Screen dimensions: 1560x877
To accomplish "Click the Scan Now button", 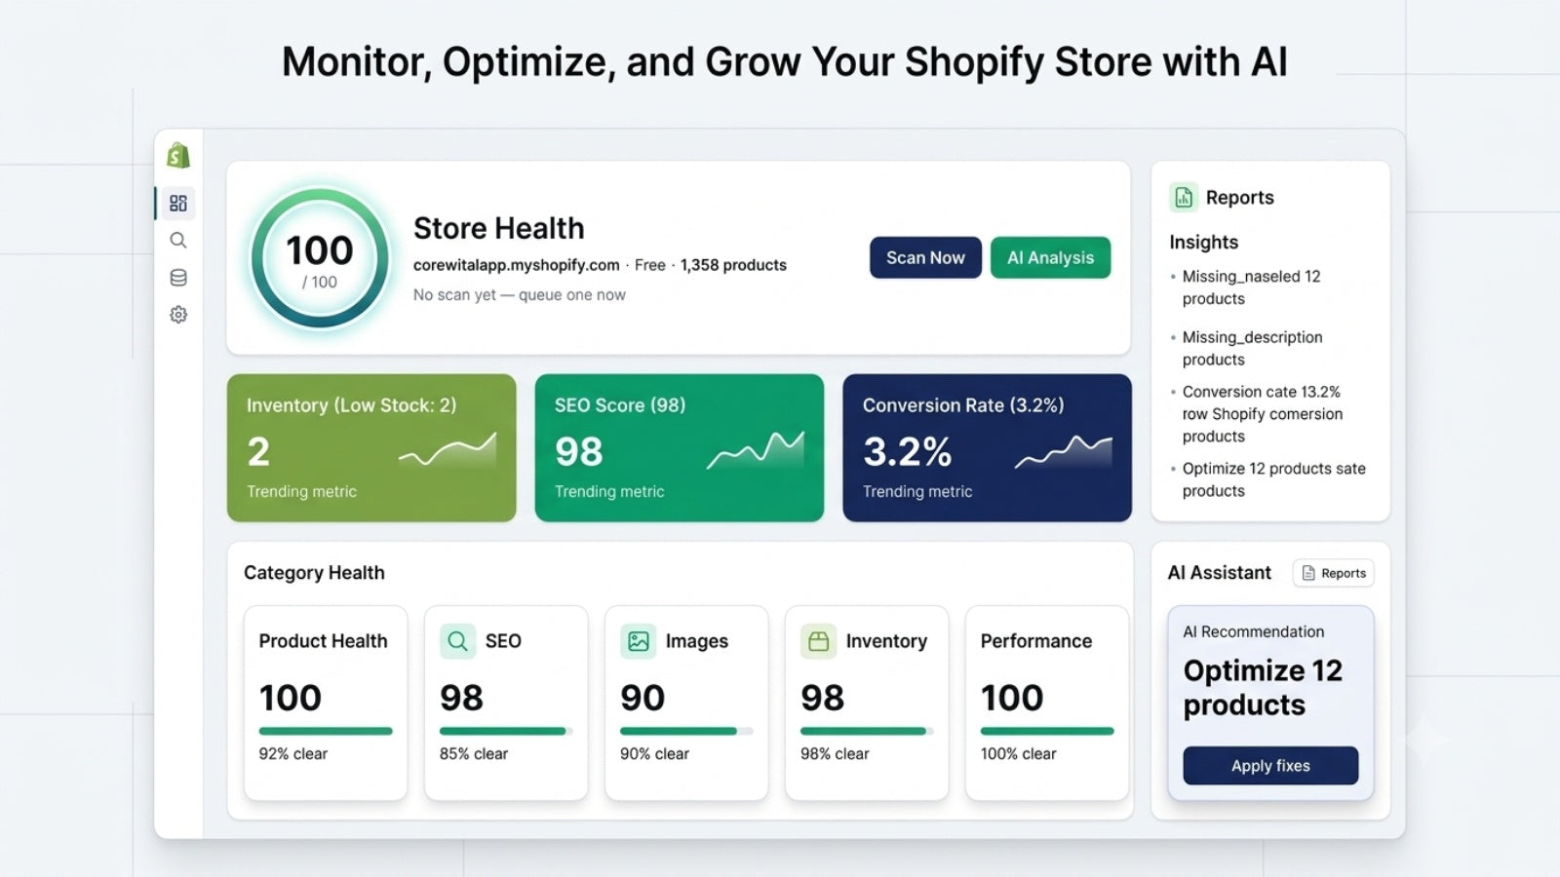I will point(925,257).
